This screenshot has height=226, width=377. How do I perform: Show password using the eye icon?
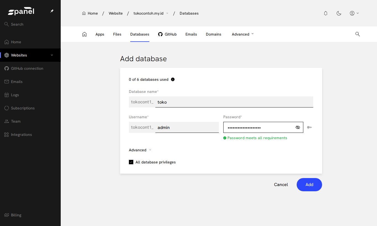(x=298, y=127)
